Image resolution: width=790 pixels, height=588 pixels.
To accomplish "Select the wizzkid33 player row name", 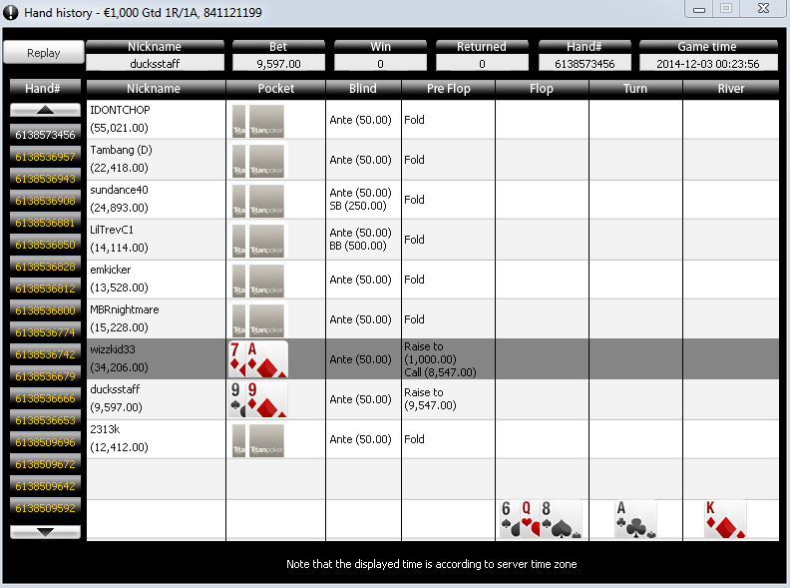I will (x=113, y=349).
